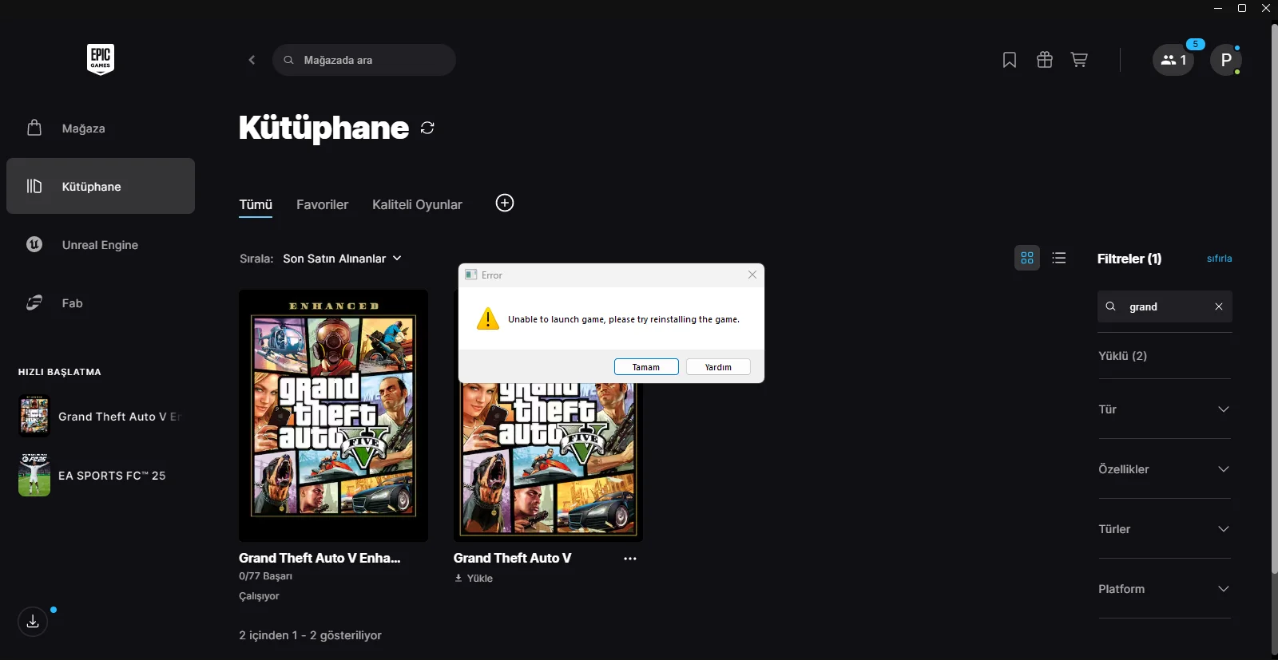This screenshot has width=1278, height=660.
Task: Click the Mağazada ara search field
Action: coord(364,60)
